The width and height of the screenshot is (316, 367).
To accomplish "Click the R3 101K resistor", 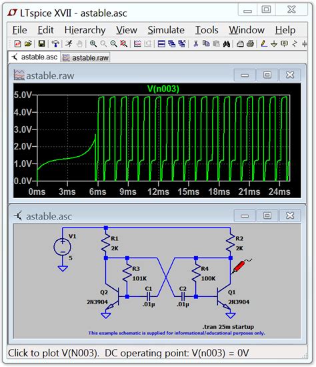I will click(x=127, y=274).
